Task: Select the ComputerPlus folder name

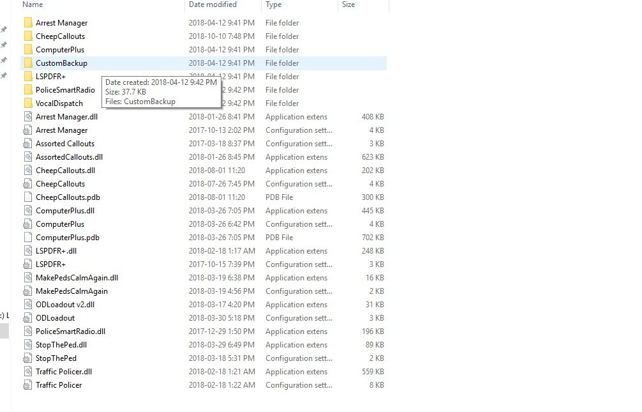Action: [60, 50]
